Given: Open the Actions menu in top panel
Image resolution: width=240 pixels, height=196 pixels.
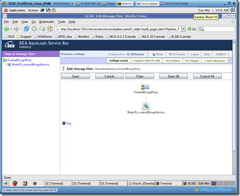Looking at the screenshot, I should 33,10.
